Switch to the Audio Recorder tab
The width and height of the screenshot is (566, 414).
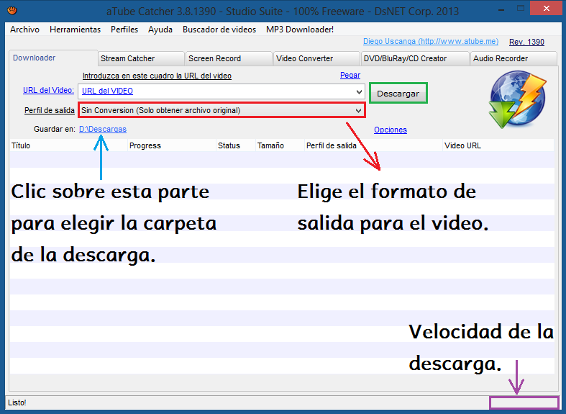click(513, 58)
